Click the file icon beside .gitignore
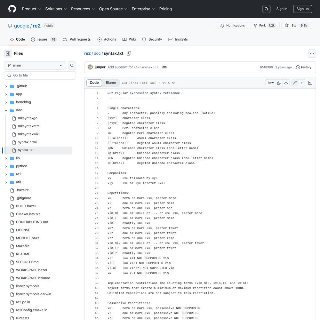Viewport: 320px width, 320px height. 12,198
